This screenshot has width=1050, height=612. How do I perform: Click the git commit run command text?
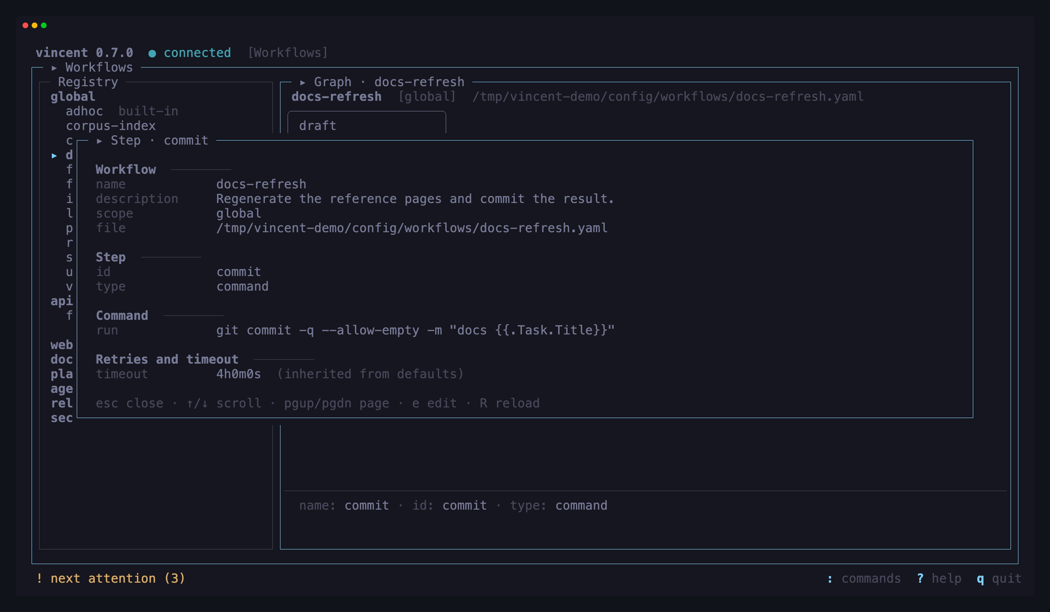(x=415, y=330)
